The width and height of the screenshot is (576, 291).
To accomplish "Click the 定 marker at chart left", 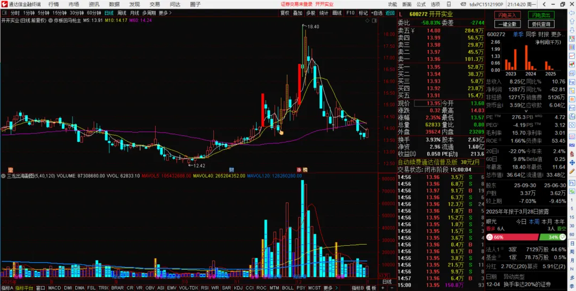I will (10, 170).
